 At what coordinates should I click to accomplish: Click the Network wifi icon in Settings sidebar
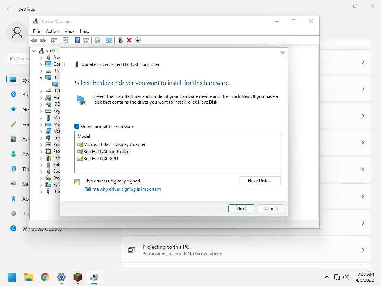[x=13, y=109]
